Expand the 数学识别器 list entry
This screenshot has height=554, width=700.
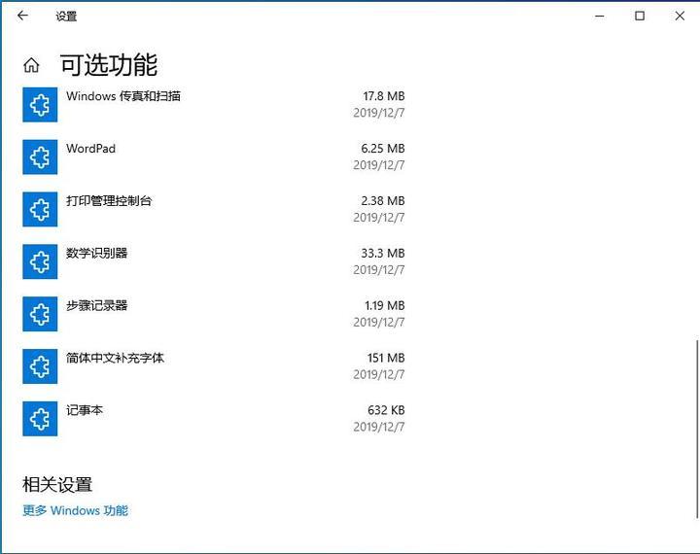pos(96,254)
